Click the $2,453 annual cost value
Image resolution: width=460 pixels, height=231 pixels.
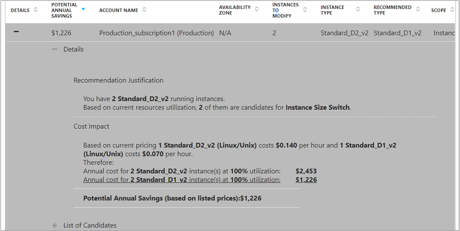[306, 171]
